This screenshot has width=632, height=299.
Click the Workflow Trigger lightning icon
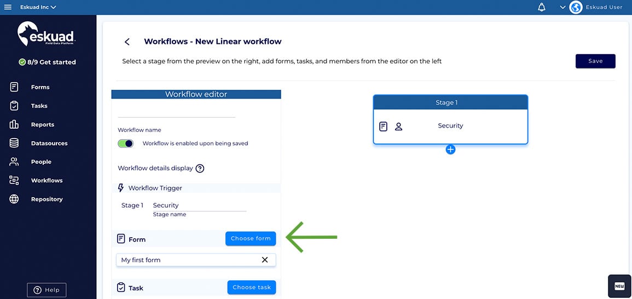click(x=120, y=188)
